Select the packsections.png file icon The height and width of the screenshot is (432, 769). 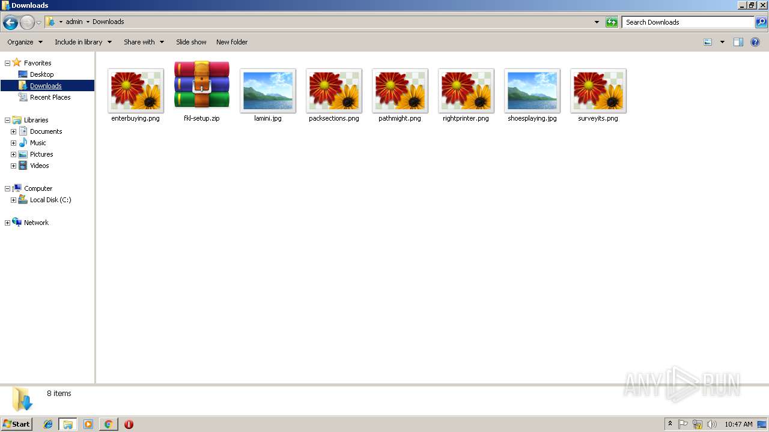334,91
